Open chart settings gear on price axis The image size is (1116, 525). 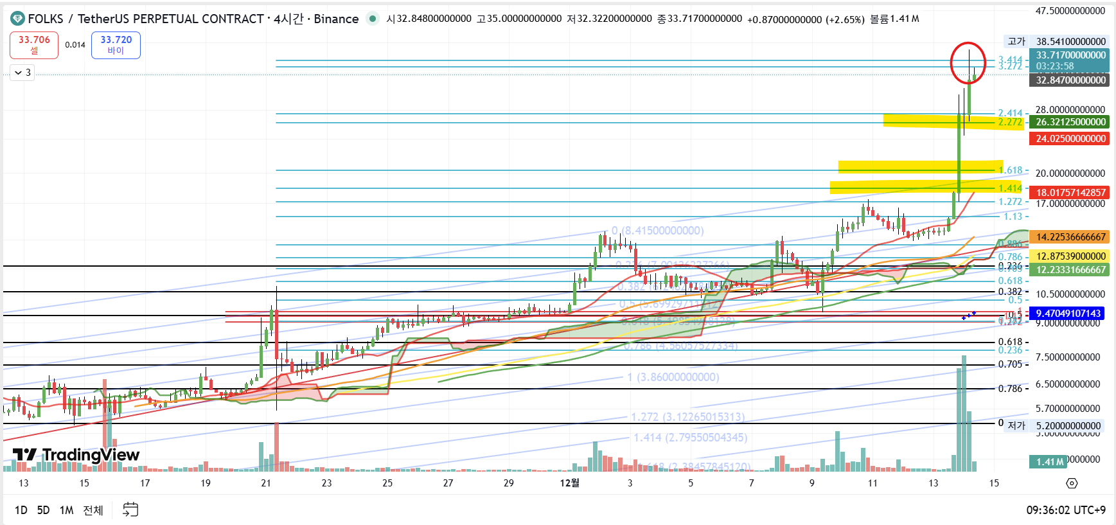[1071, 483]
